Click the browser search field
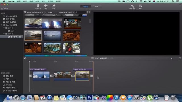Image resolution: width=182 pixels, height=102 pixels. tap(80, 12)
